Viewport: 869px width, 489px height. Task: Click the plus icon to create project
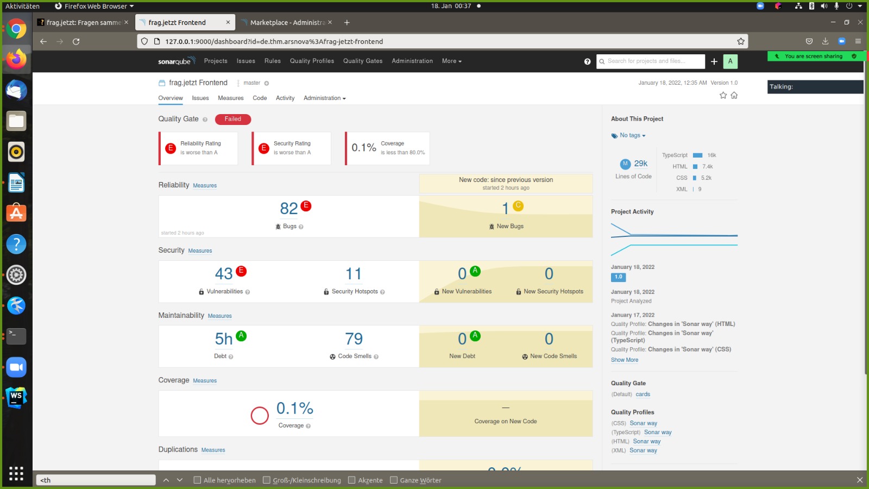coord(714,61)
